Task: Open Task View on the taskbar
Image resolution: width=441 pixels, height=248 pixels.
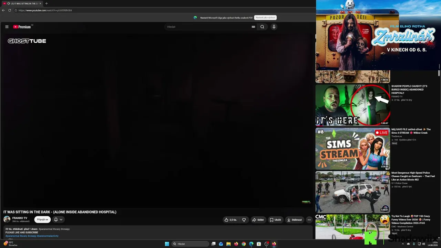Action: (214, 244)
